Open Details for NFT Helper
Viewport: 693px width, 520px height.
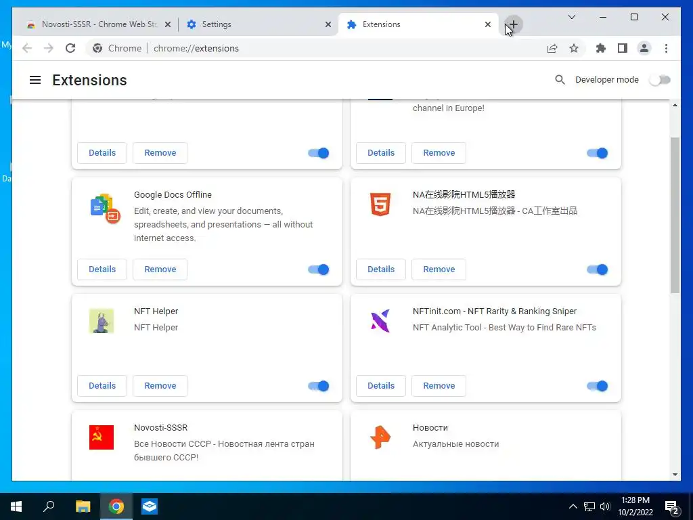coord(102,385)
